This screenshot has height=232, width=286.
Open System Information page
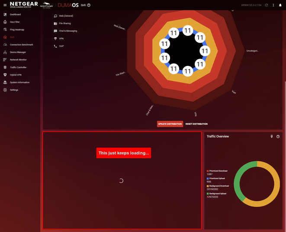[20, 82]
